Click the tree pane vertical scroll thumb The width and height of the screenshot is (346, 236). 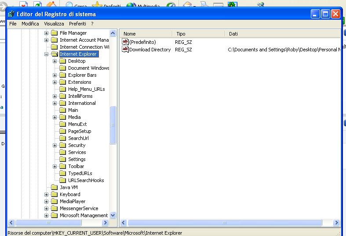(113, 125)
